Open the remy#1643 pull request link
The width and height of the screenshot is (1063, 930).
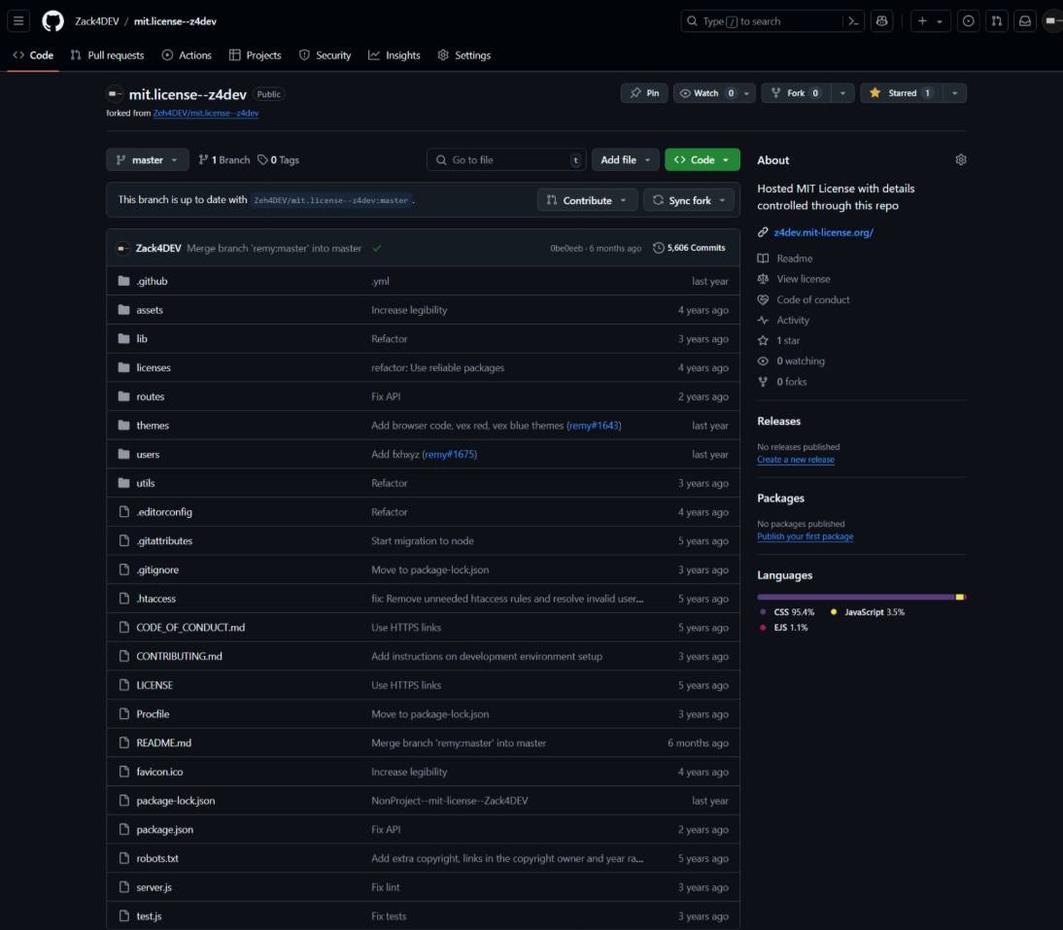(593, 426)
